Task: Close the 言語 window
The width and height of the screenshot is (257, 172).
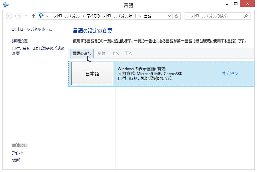Action: tap(247, 4)
